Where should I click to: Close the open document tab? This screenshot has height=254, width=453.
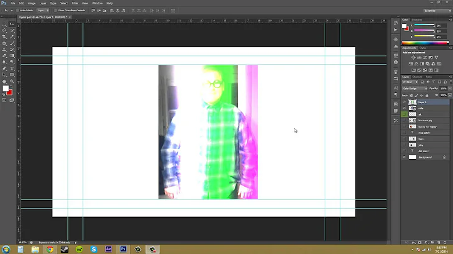pyautogui.click(x=70, y=18)
